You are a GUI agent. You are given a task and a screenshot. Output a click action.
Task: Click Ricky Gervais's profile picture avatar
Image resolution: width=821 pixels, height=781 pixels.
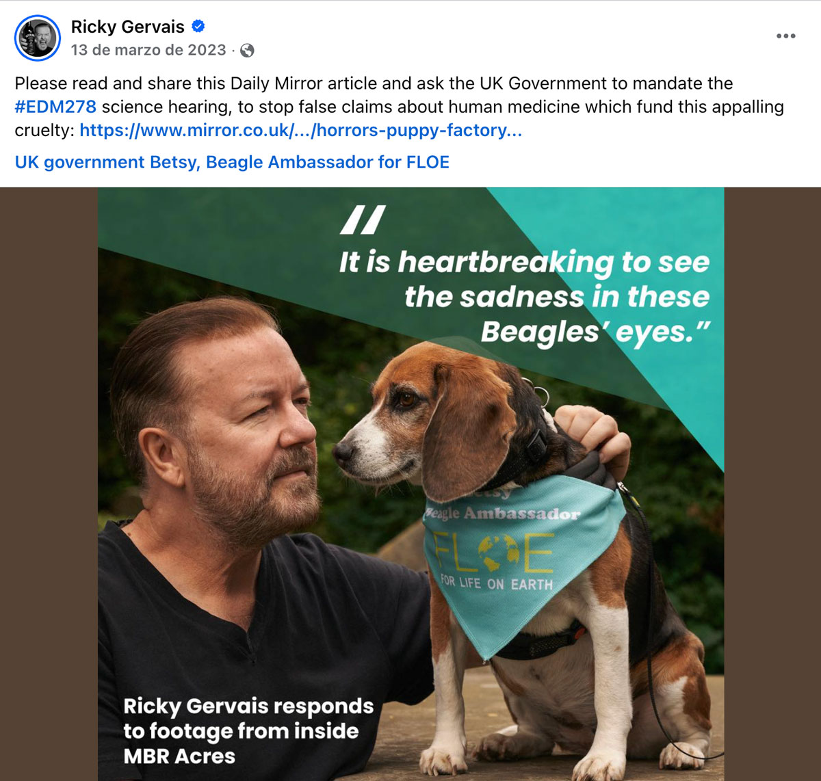37,38
